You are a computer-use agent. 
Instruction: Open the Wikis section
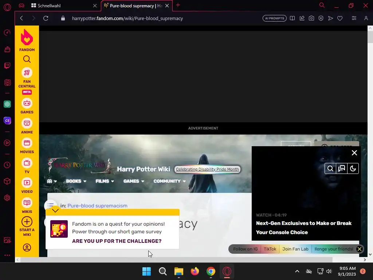point(27,206)
